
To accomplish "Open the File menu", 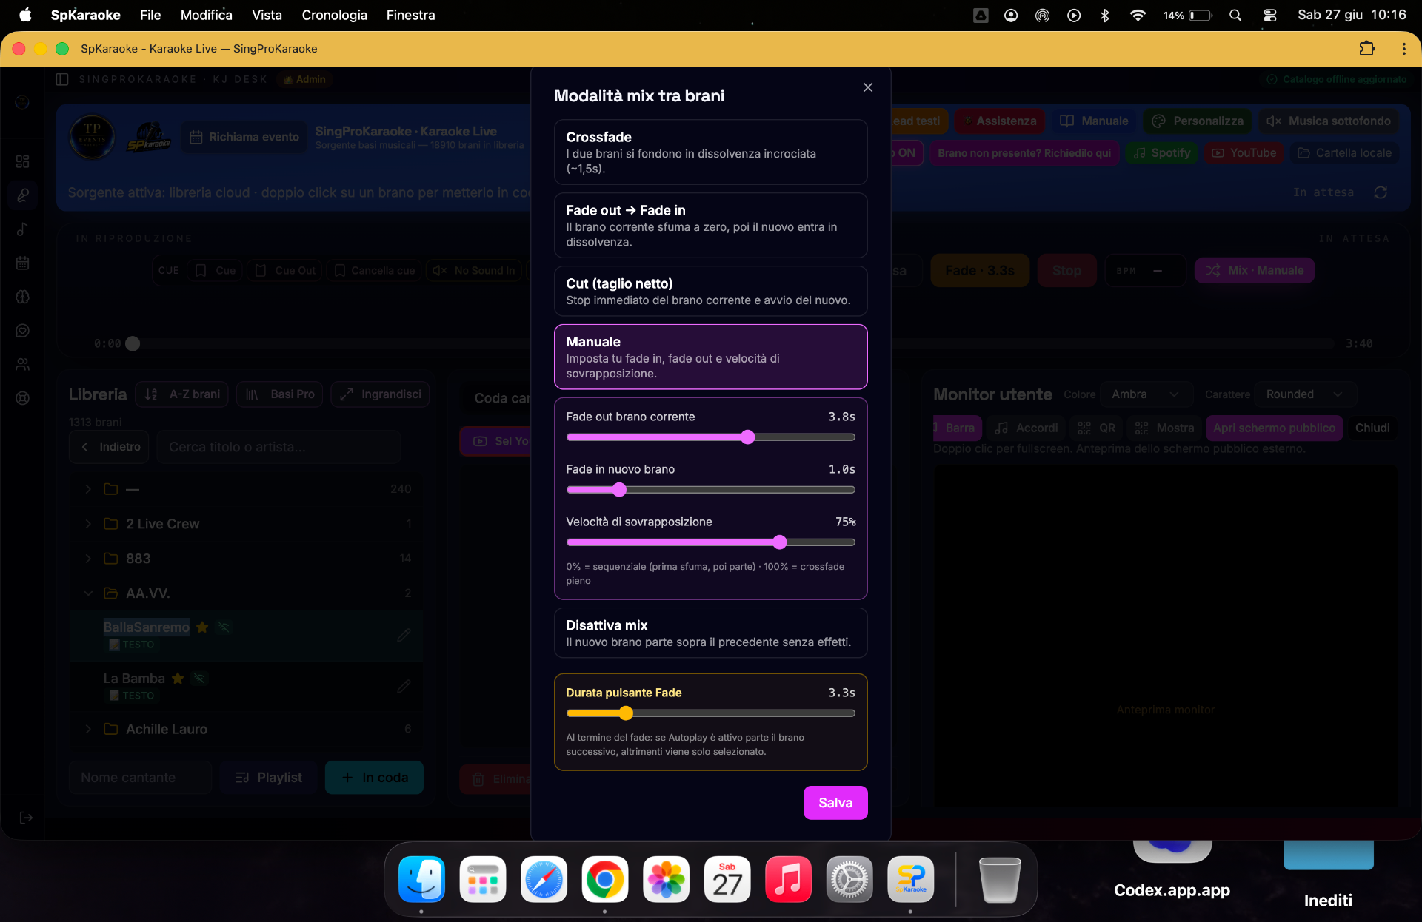I will 150,15.
